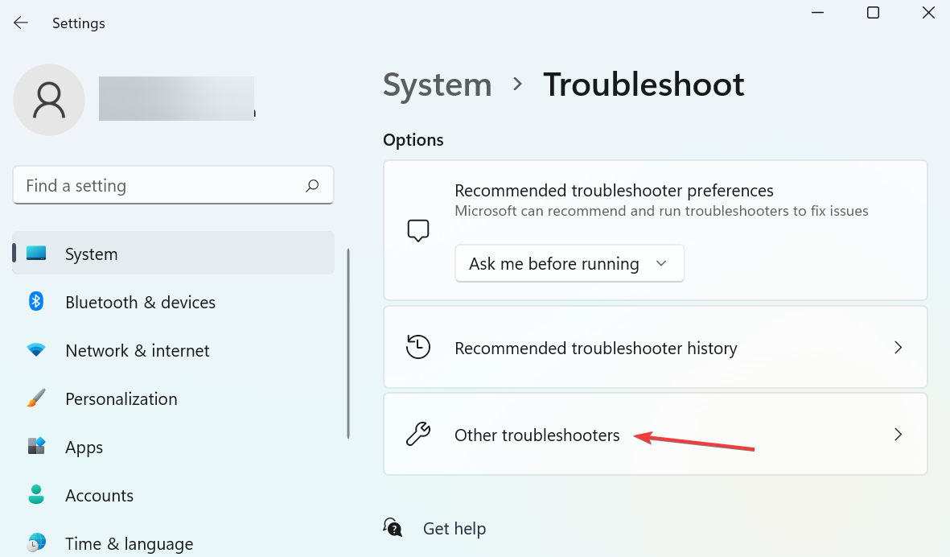Click the Apps icon in sidebar
Screen dimensions: 950x557
(x=36, y=447)
